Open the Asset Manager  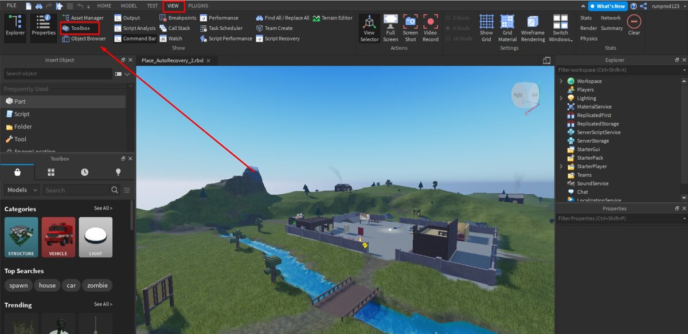(x=83, y=18)
